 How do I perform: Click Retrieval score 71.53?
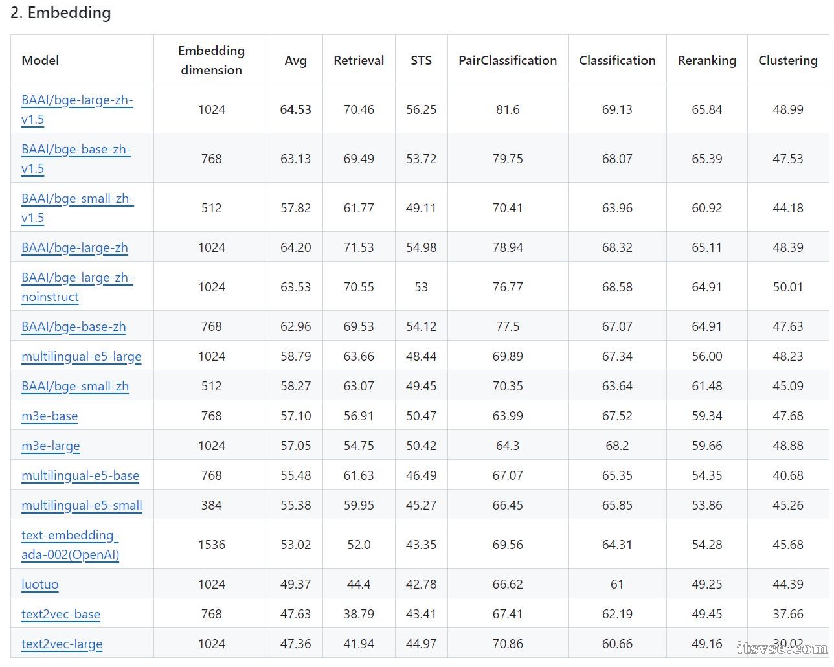[359, 247]
